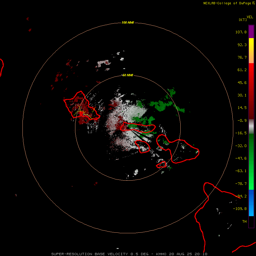Click the 14.5 legend value
Viewport: 256px width, 256px height.
coord(242,108)
